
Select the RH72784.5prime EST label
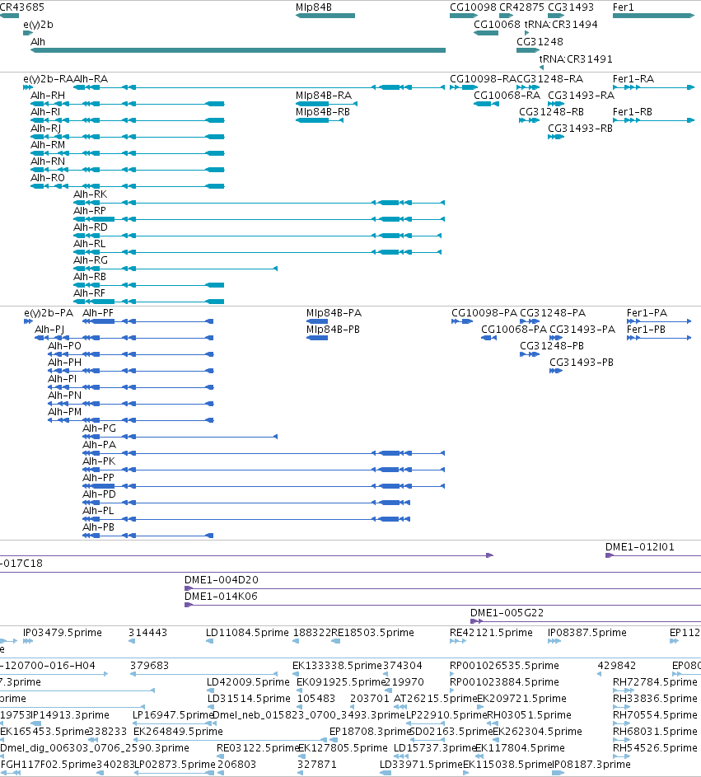click(x=655, y=682)
